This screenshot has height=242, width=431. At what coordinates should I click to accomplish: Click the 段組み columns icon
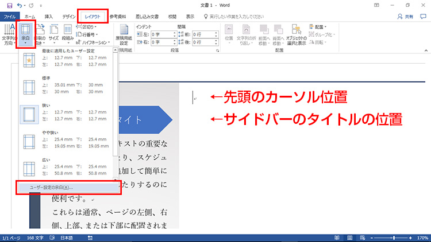point(68,34)
